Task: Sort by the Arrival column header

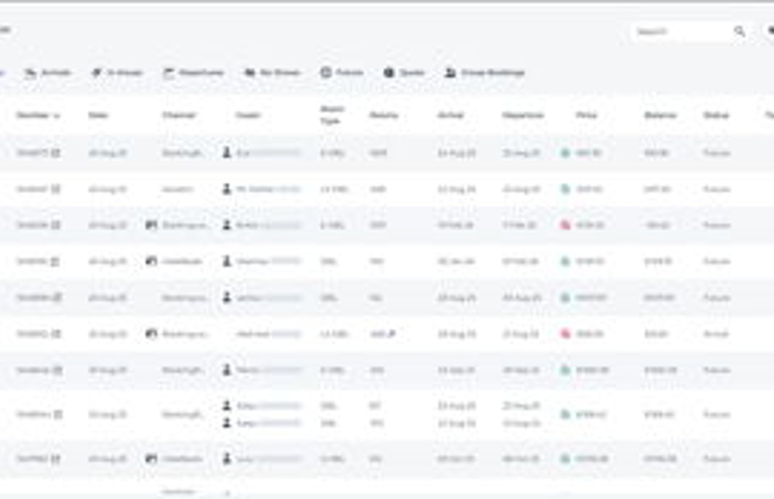Action: tap(450, 115)
